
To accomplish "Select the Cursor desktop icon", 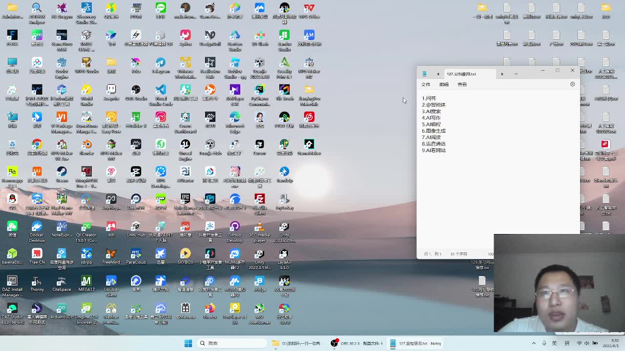I will (x=260, y=147).
